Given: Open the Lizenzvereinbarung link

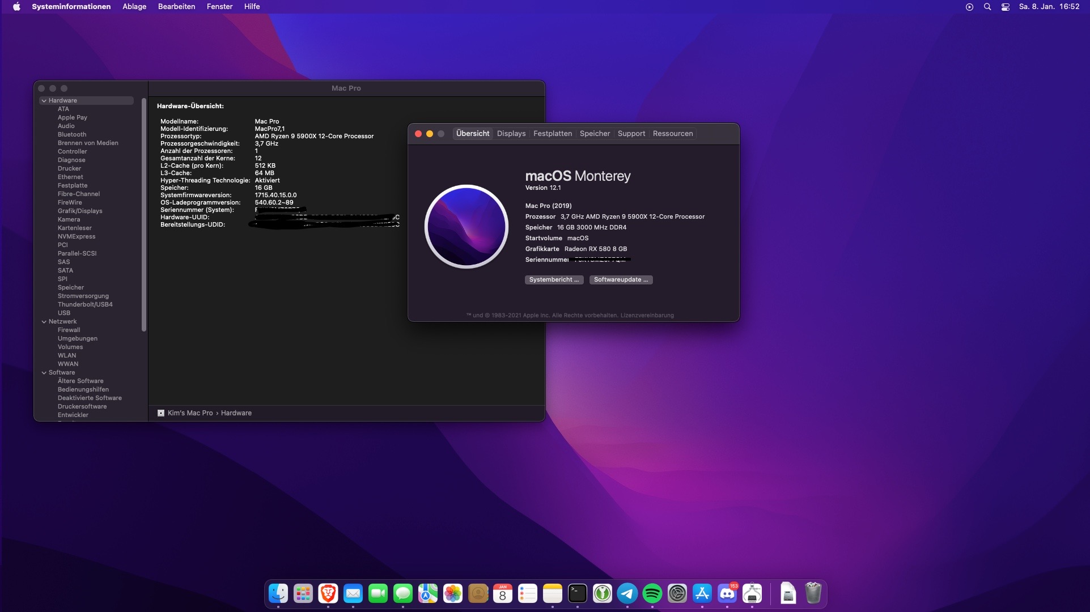Looking at the screenshot, I should point(647,316).
